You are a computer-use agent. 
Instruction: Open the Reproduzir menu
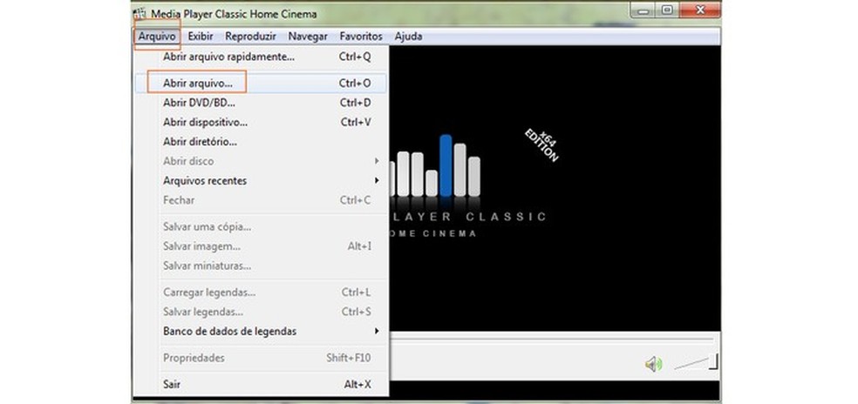click(x=250, y=37)
